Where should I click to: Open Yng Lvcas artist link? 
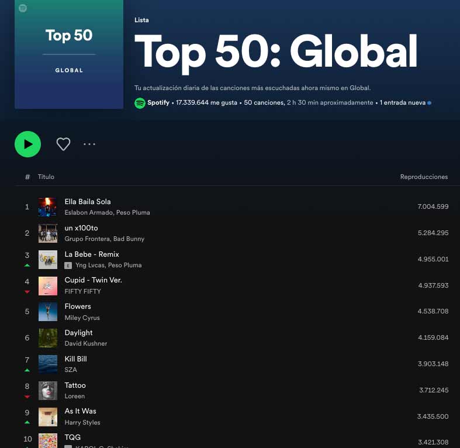coord(90,265)
